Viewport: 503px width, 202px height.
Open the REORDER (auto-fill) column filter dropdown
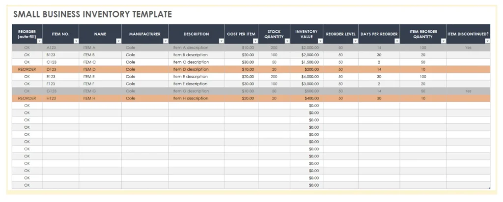coord(39,41)
